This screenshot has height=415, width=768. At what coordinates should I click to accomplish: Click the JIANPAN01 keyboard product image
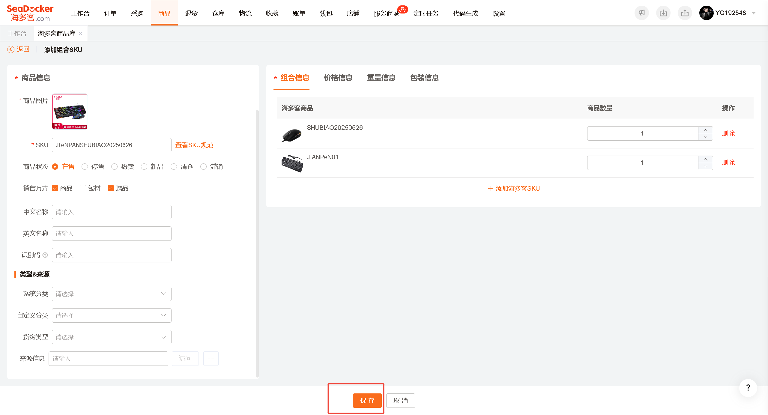click(x=292, y=163)
